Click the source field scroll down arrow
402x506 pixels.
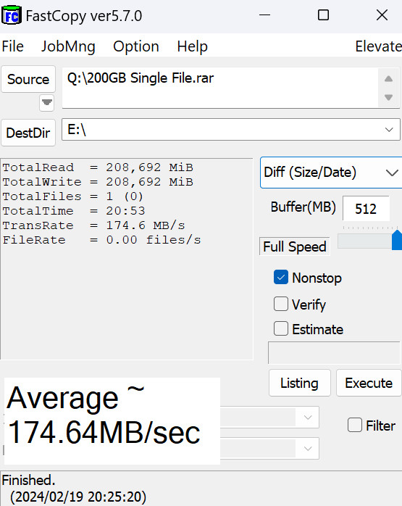click(388, 97)
